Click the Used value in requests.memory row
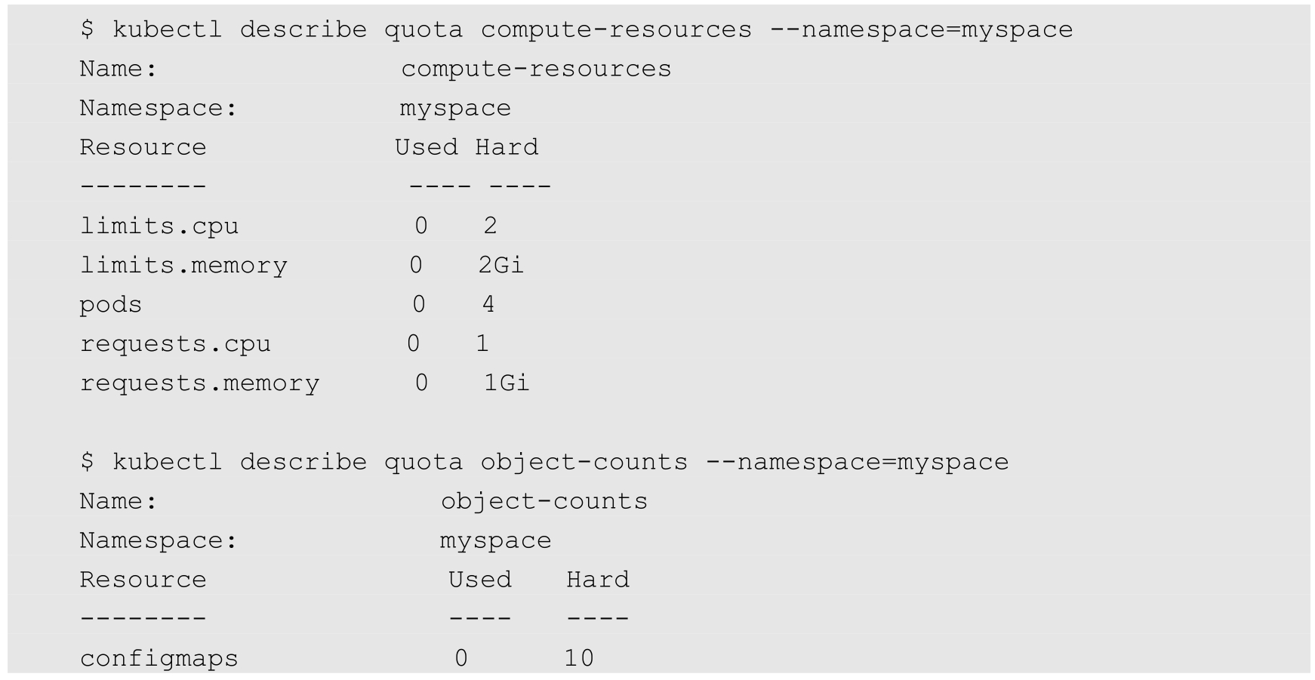The image size is (1315, 680). tap(421, 383)
